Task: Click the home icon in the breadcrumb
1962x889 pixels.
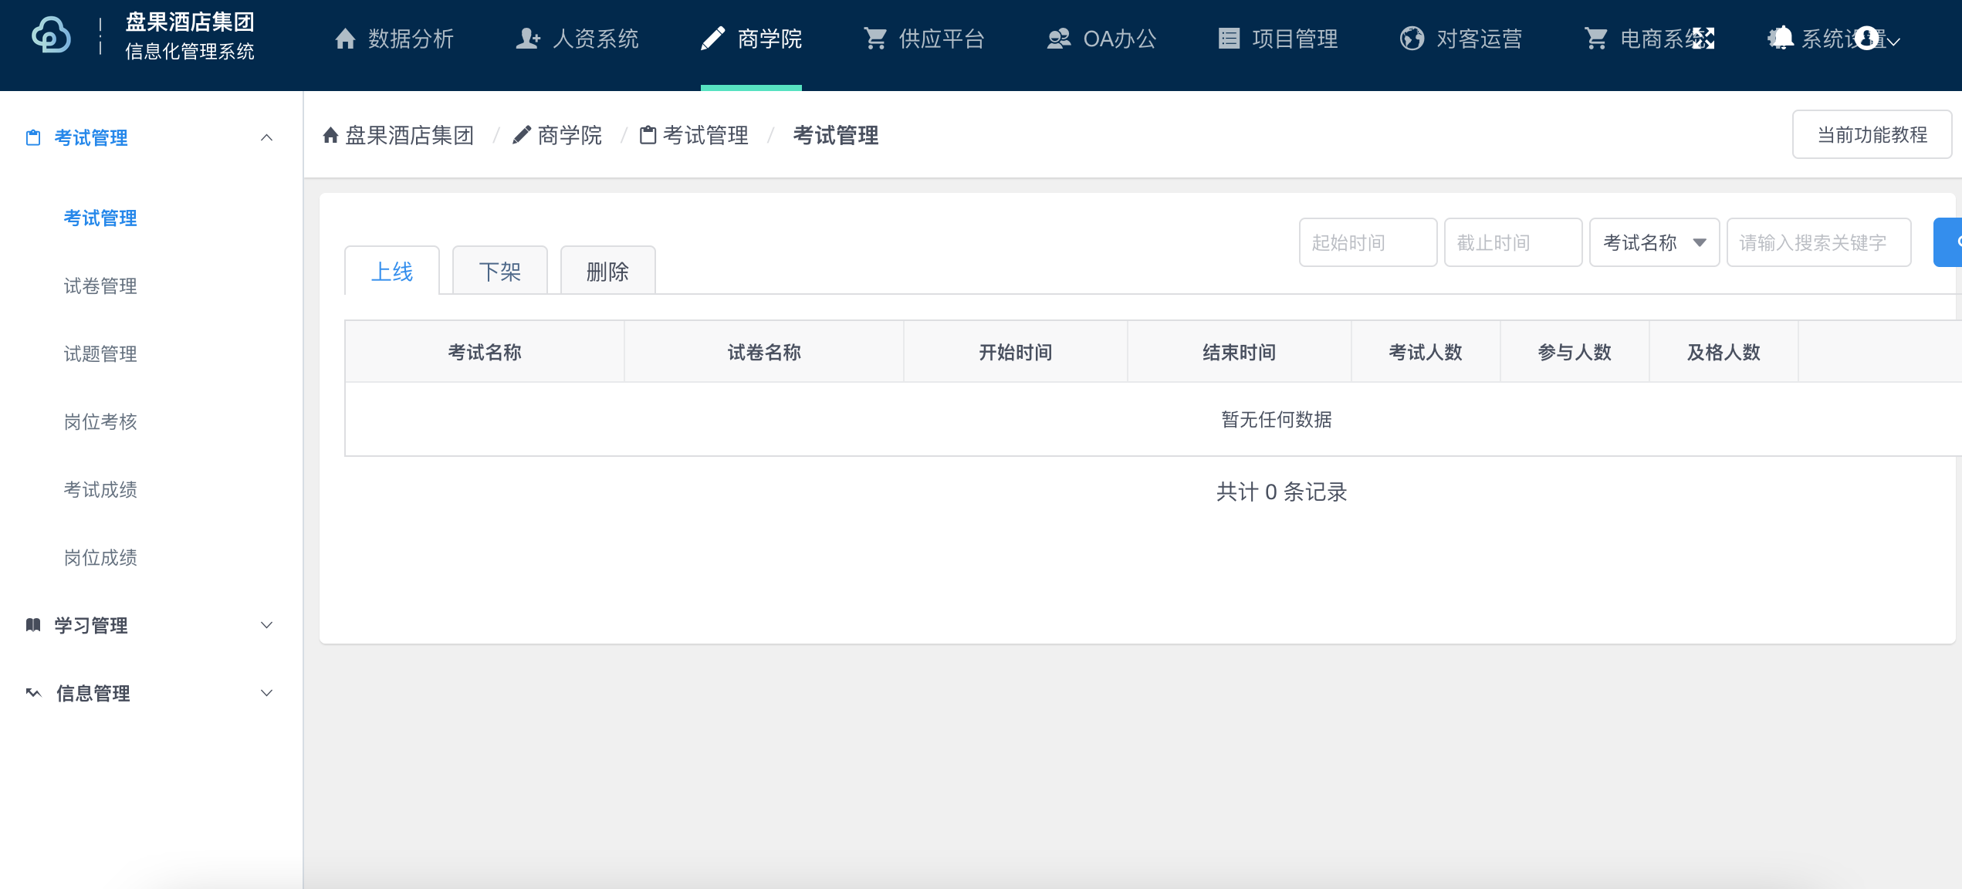Action: 330,136
